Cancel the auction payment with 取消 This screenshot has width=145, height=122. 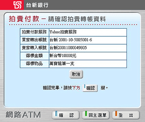pos(76,74)
